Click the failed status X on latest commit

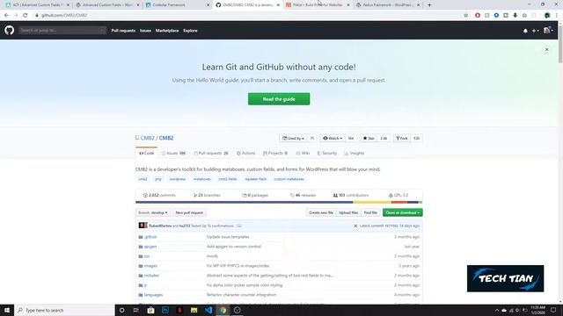[355, 226]
